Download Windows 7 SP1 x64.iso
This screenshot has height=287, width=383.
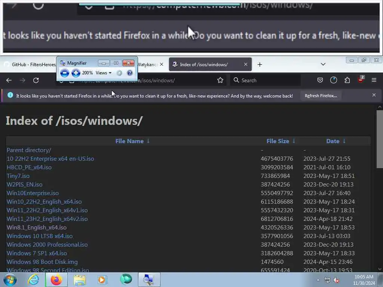click(x=37, y=253)
